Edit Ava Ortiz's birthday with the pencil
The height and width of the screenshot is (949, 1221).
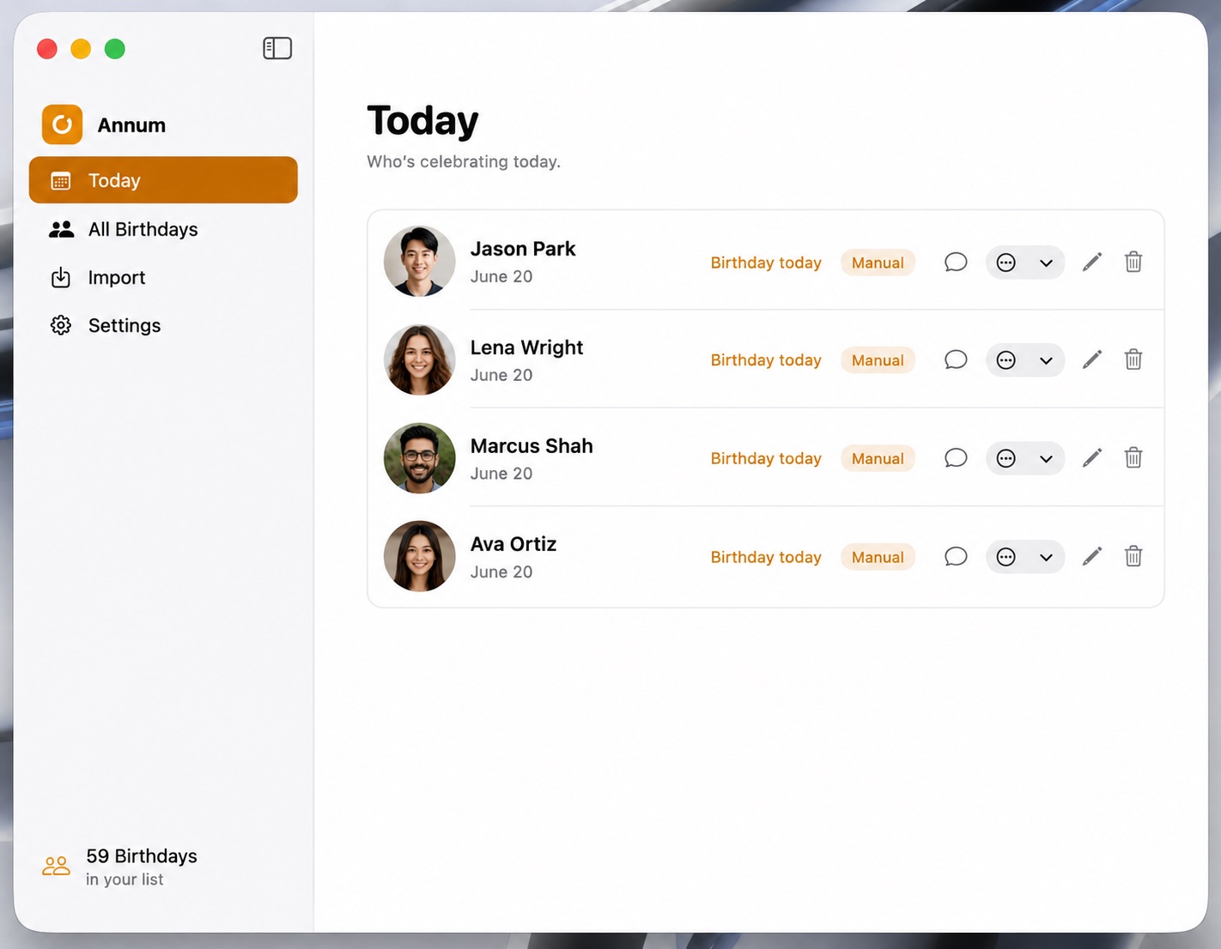(x=1092, y=557)
